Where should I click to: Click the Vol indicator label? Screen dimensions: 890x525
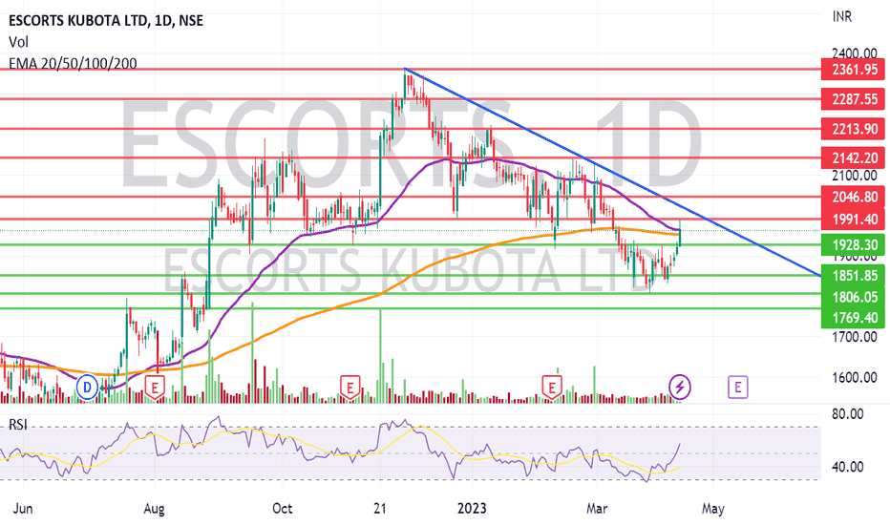click(18, 42)
